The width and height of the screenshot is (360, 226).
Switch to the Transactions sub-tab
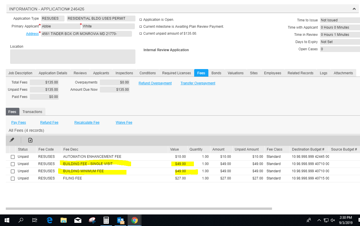32,112
